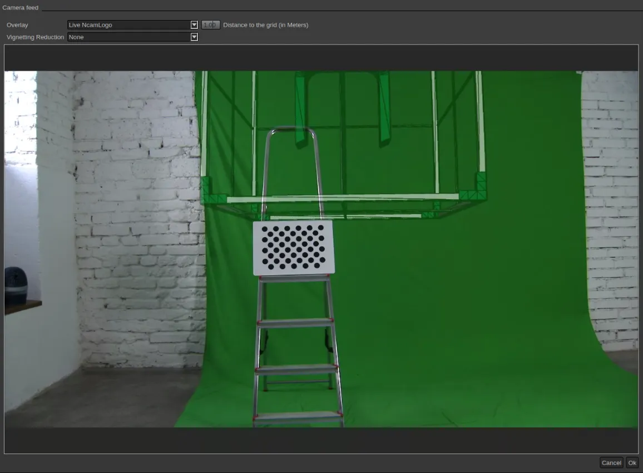This screenshot has width=643, height=473.
Task: Click the Camera feed panel title
Action: tap(21, 7)
